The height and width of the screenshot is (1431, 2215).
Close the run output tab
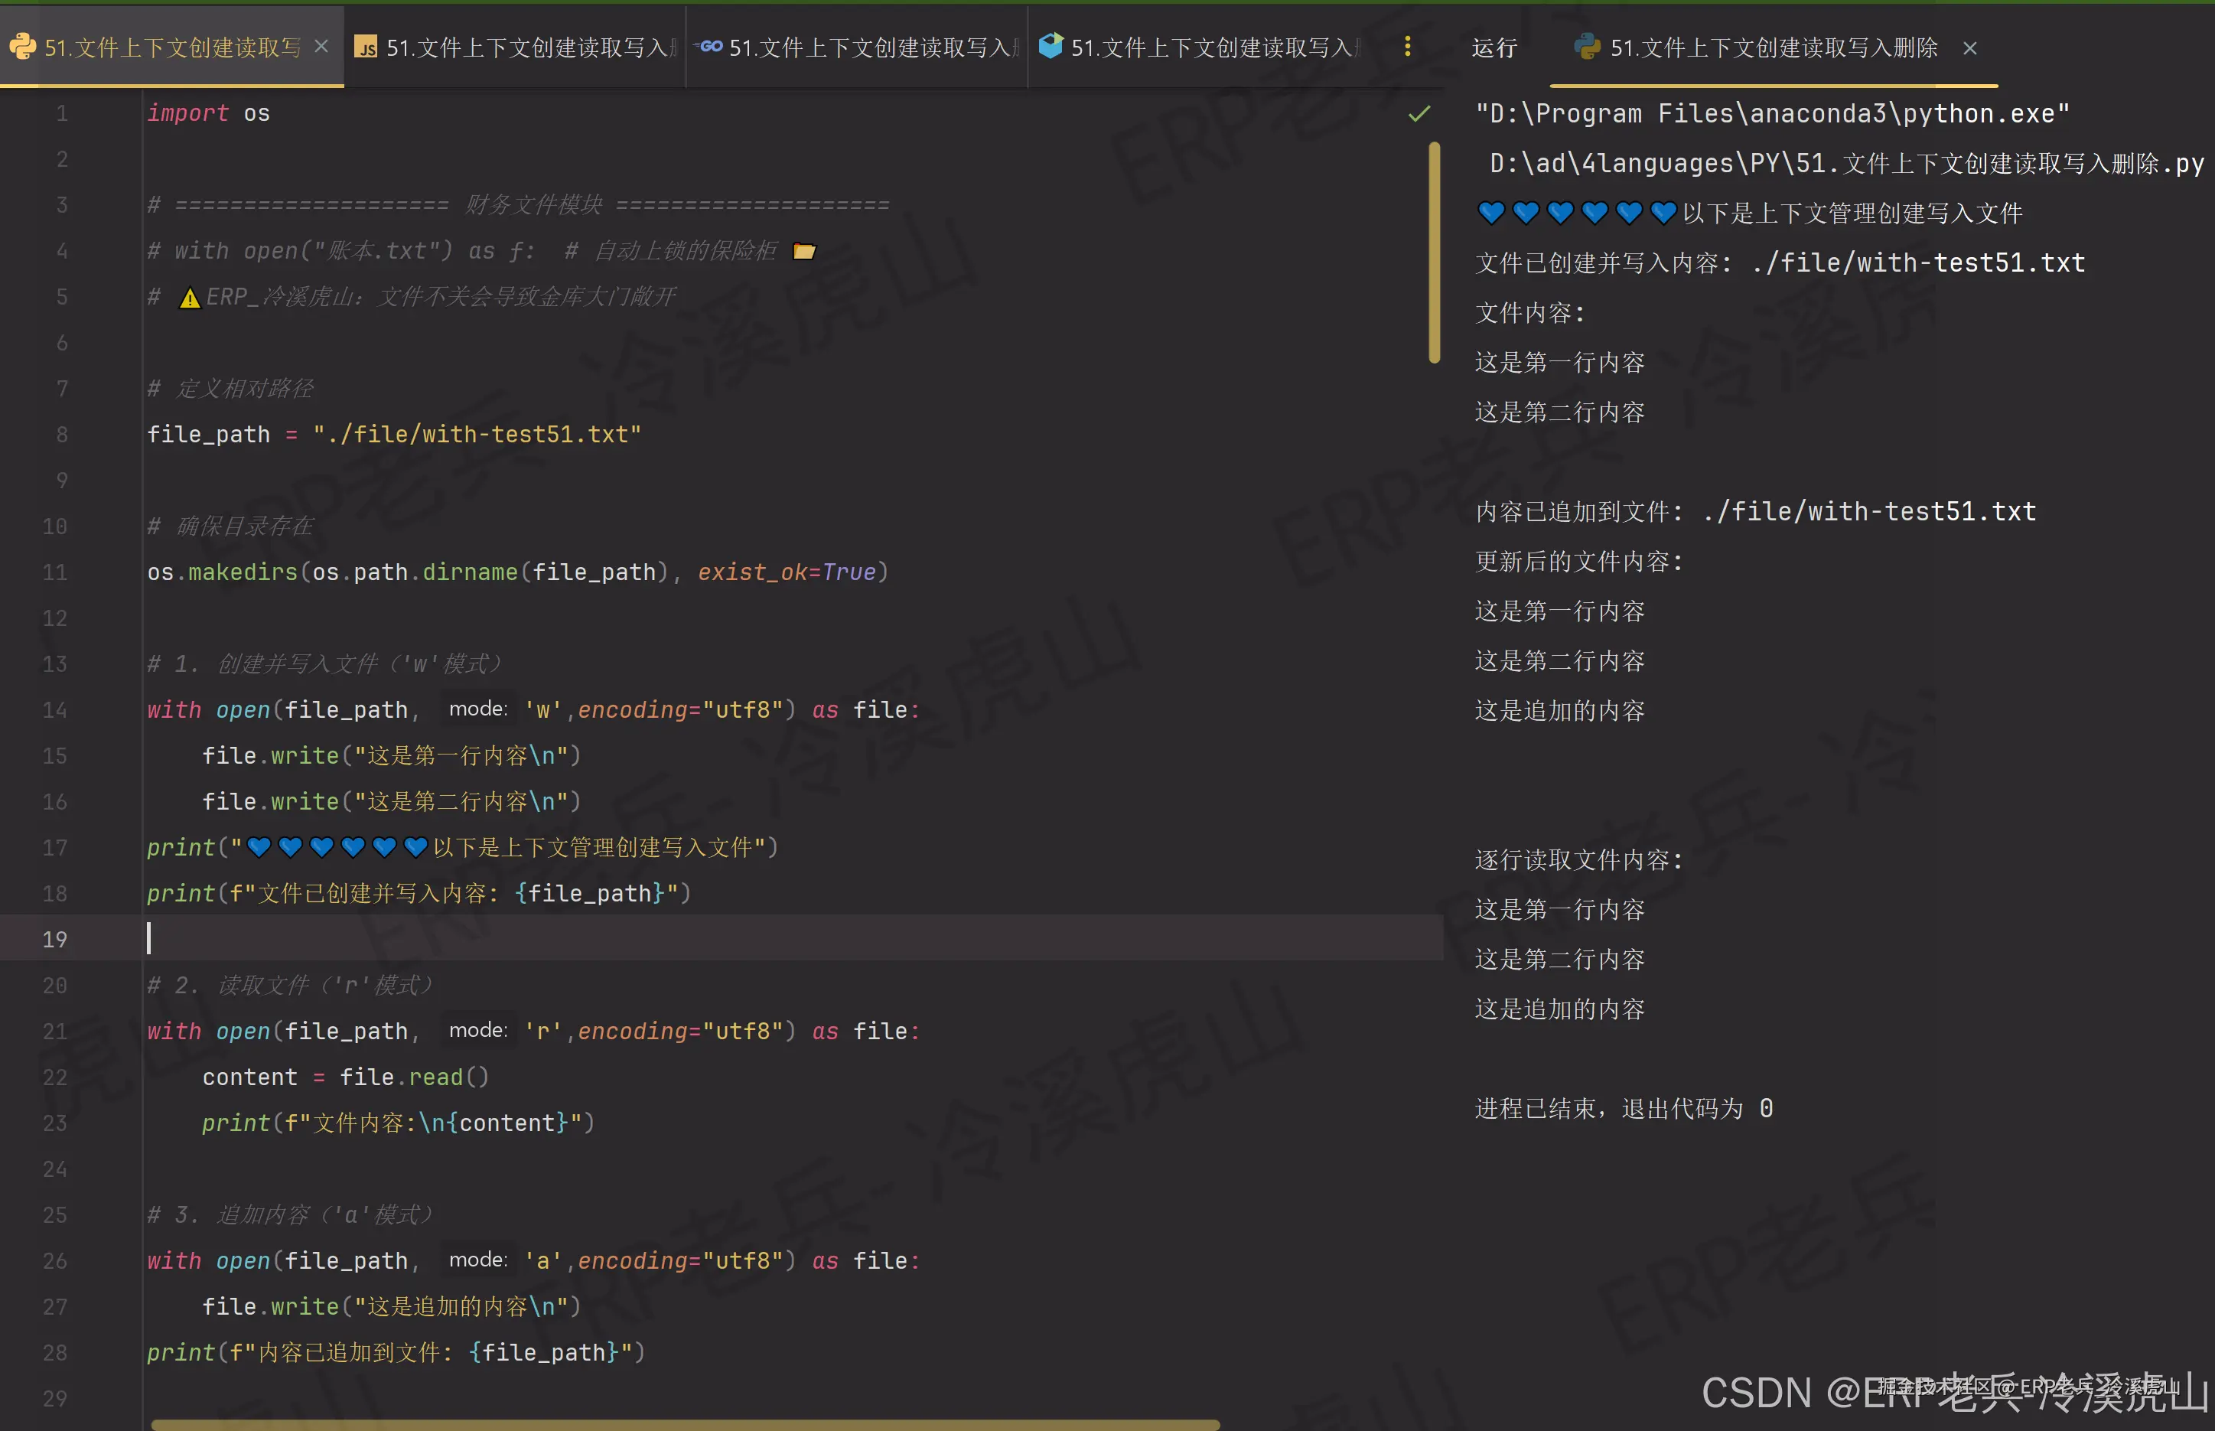click(x=1969, y=48)
